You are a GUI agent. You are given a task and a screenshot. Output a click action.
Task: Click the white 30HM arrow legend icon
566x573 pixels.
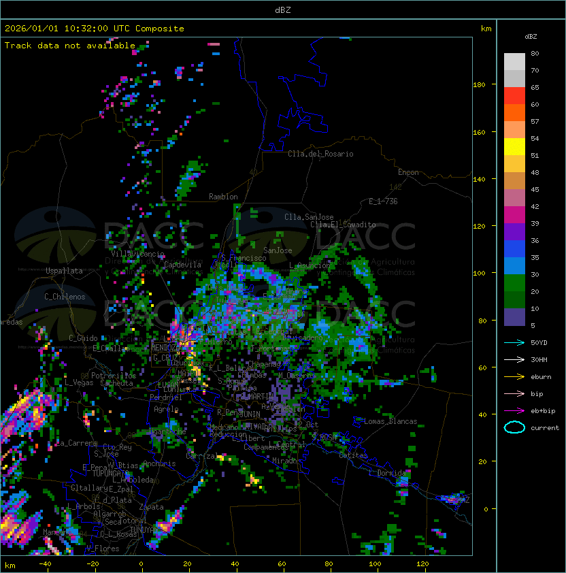(514, 359)
